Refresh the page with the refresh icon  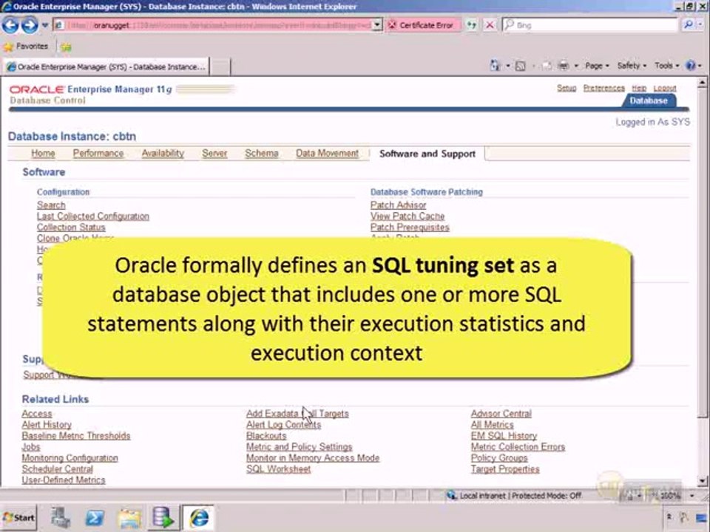point(472,25)
